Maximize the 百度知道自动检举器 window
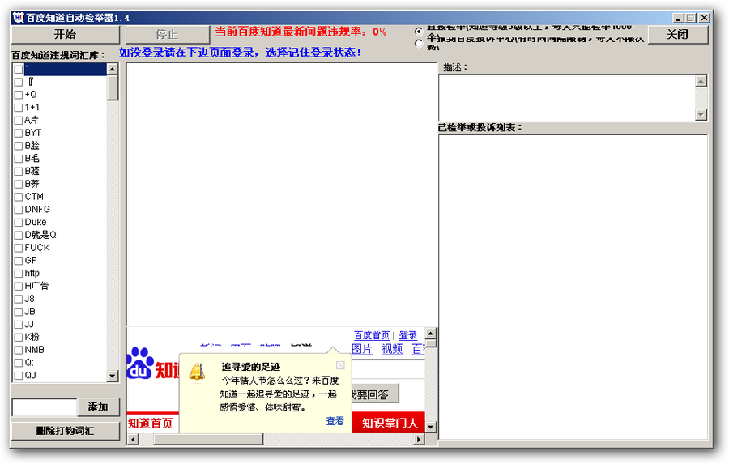The height and width of the screenshot is (464, 729). pyautogui.click(x=690, y=18)
